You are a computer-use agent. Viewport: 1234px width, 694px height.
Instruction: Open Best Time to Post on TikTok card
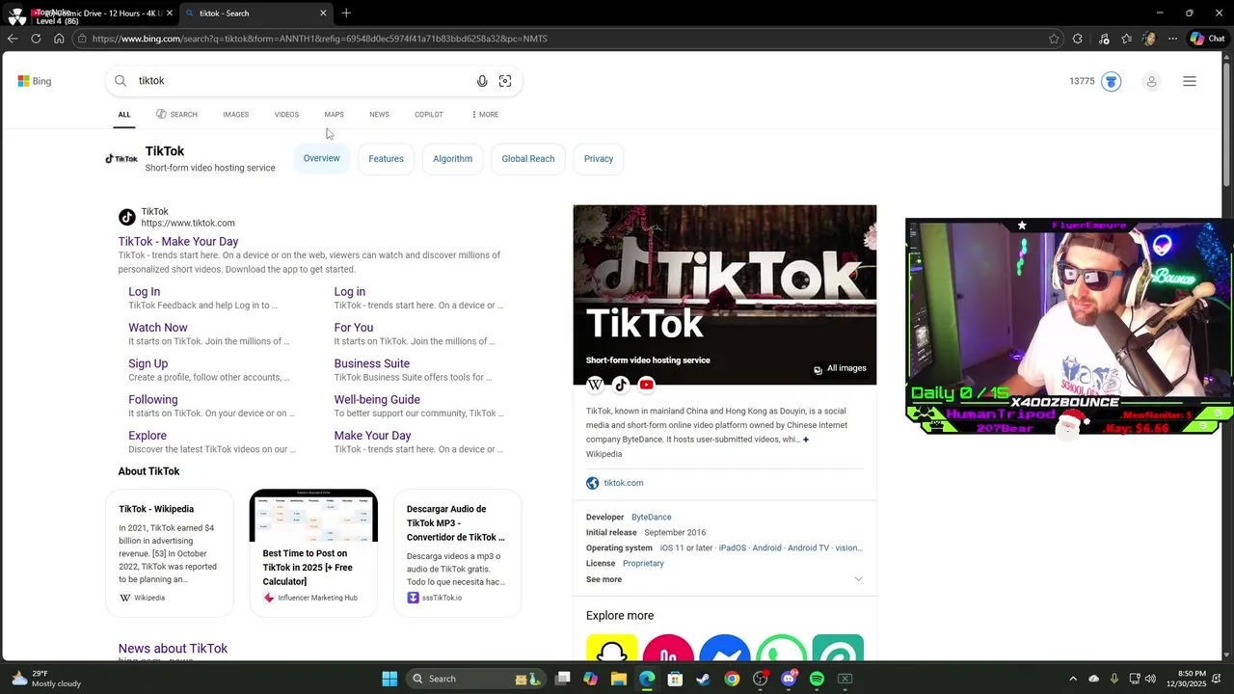coord(313,553)
